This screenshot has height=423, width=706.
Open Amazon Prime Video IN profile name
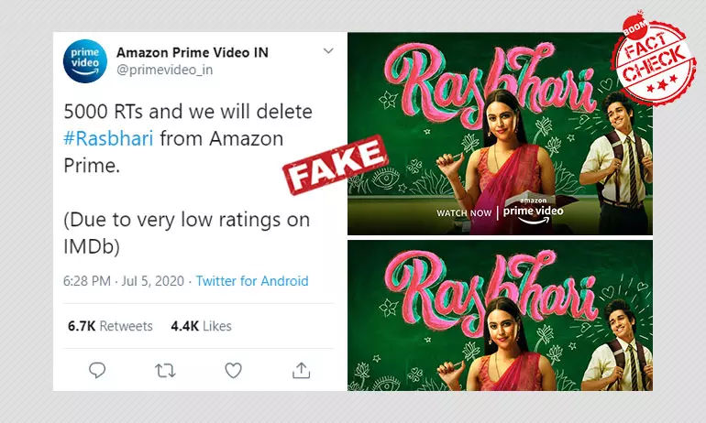pyautogui.click(x=193, y=52)
